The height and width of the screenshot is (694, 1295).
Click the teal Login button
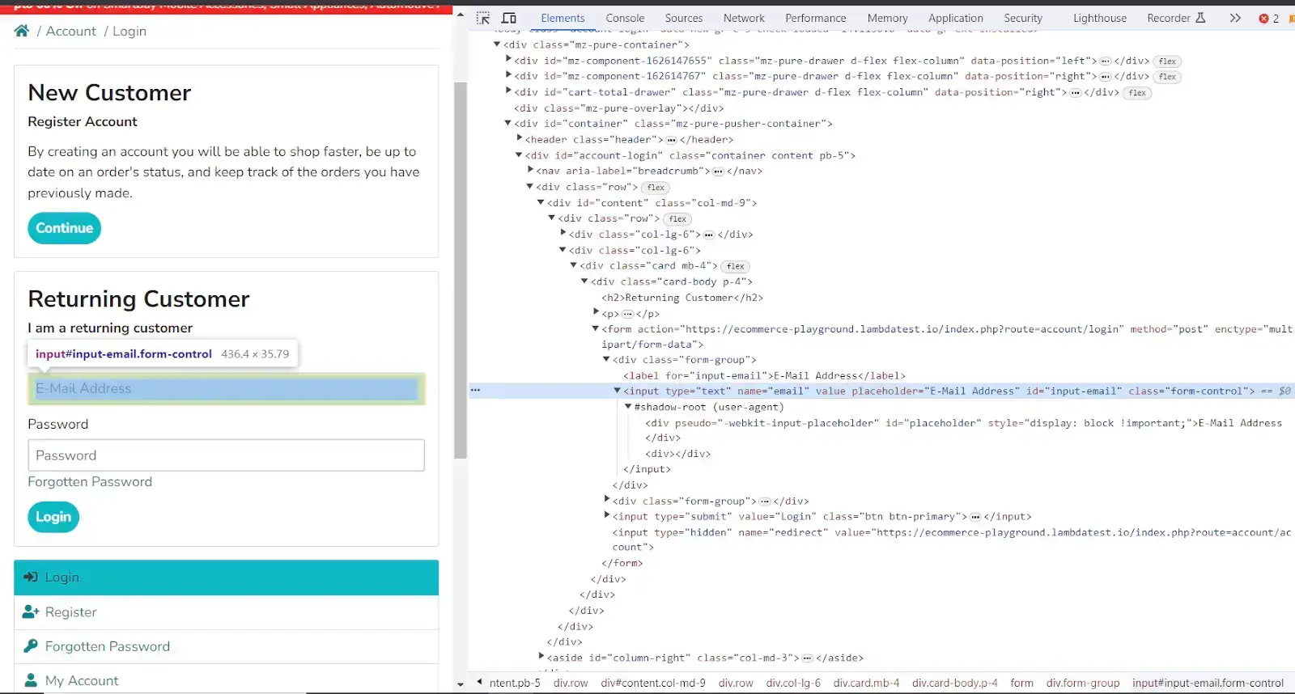(53, 517)
